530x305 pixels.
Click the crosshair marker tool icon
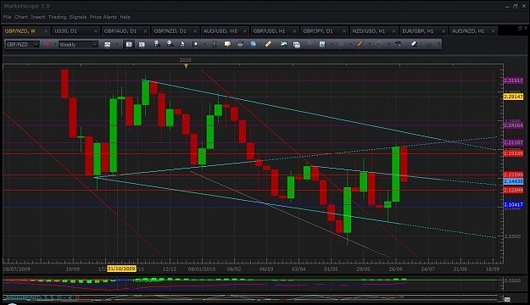click(x=195, y=44)
